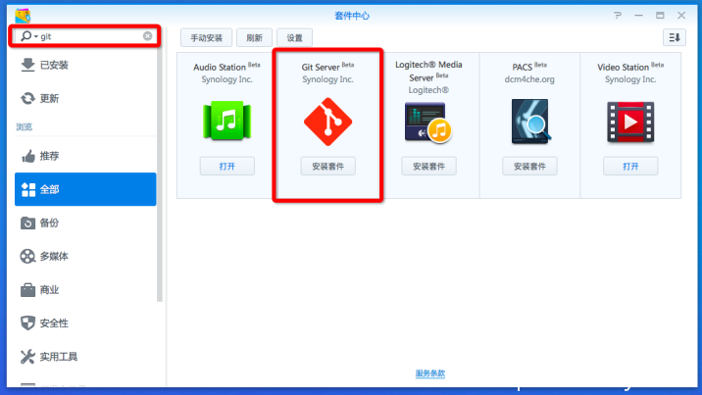The width and height of the screenshot is (702, 395).
Task: Click the 备份 backup folder icon
Action: click(x=27, y=222)
